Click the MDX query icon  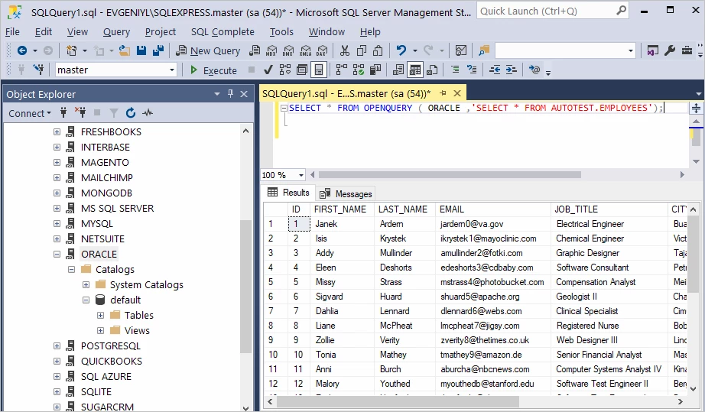[271, 50]
